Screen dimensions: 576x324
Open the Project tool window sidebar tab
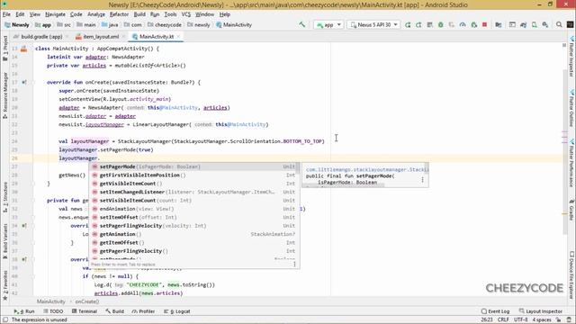(x=5, y=49)
